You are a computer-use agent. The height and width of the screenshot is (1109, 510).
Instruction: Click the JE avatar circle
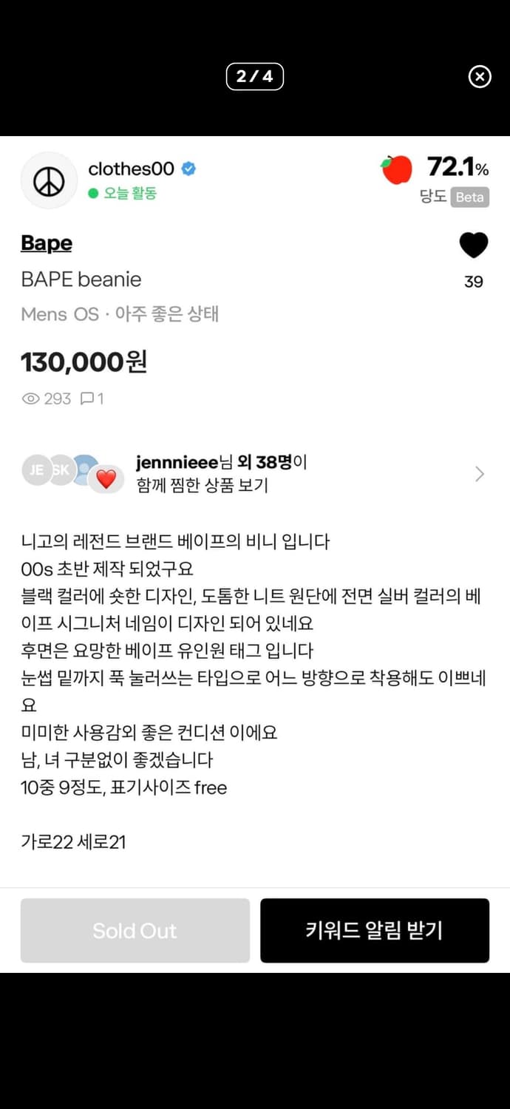tap(35, 469)
